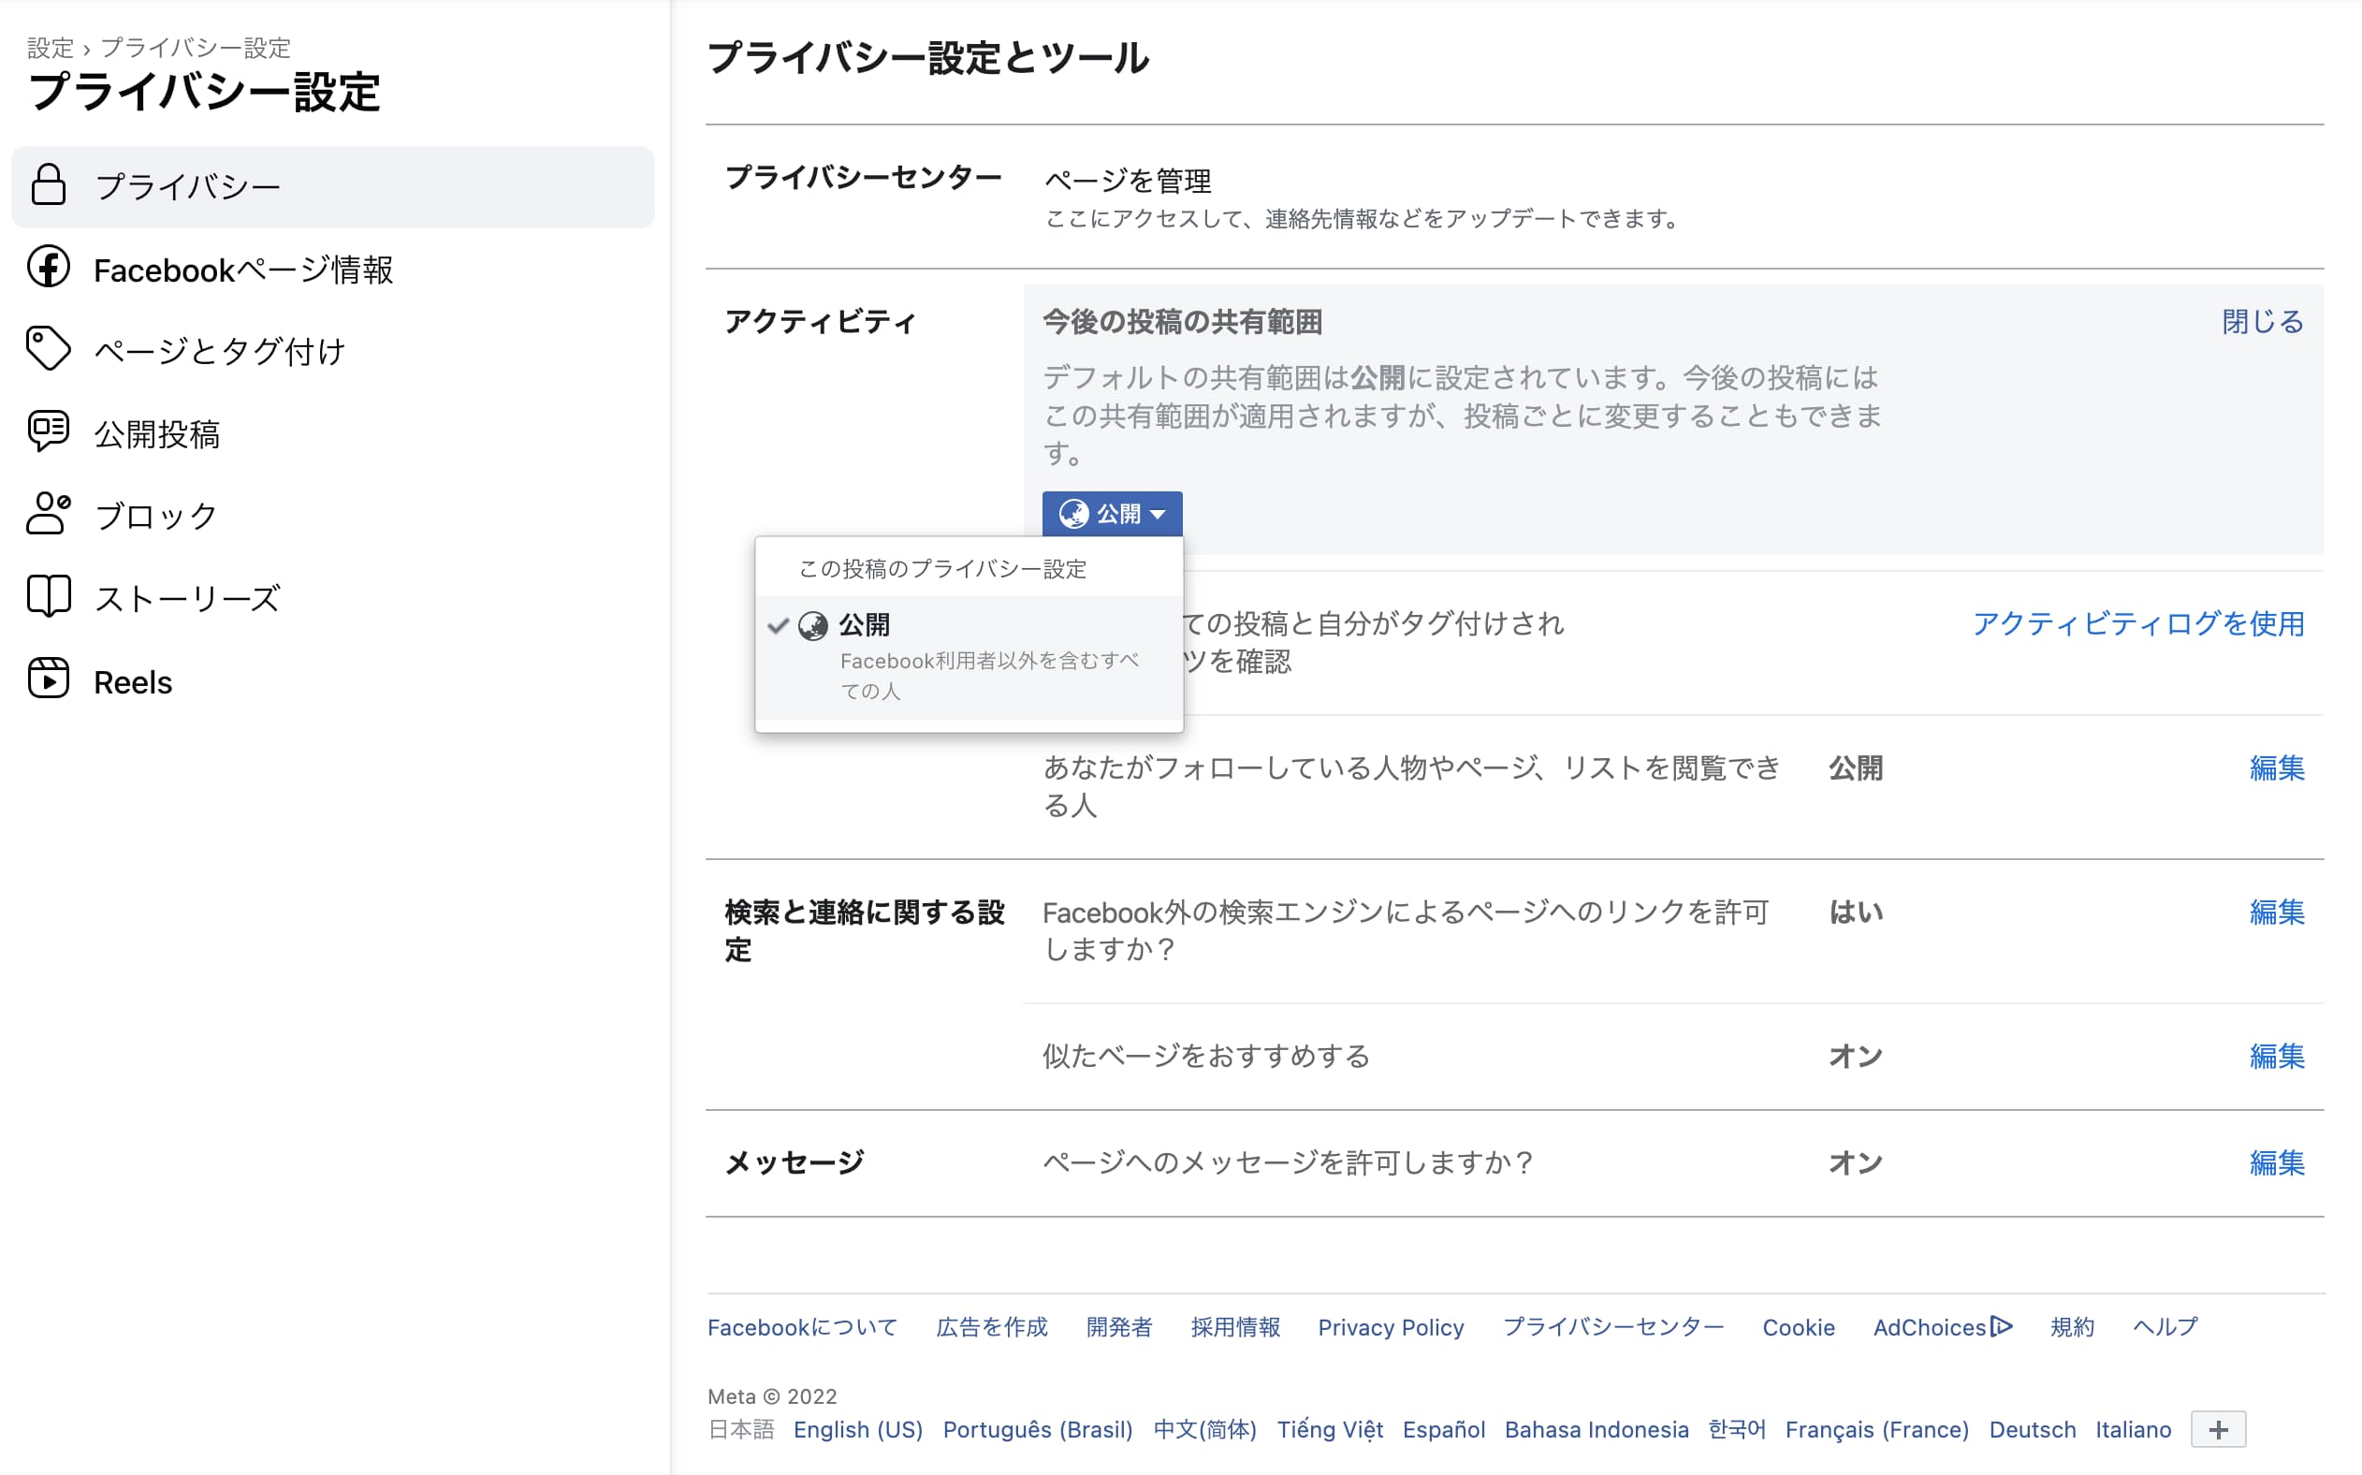Click ページへのメッセージを許可しますか？ text

pyautogui.click(x=1288, y=1161)
